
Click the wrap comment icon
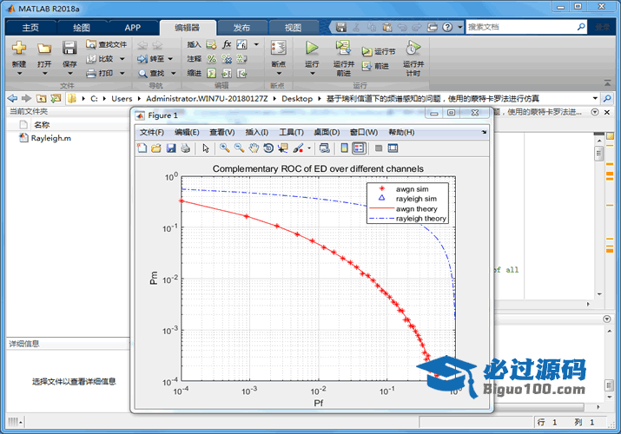tap(241, 59)
